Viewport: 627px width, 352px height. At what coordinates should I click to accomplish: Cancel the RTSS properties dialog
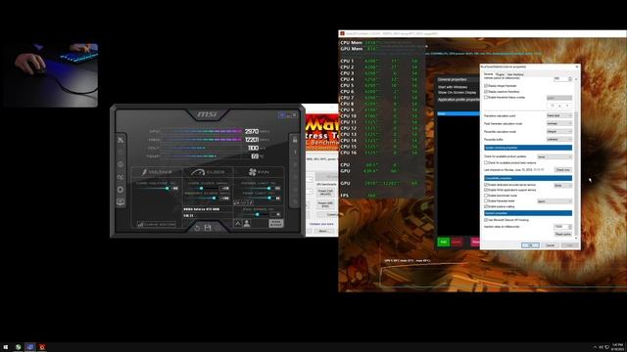(x=551, y=245)
